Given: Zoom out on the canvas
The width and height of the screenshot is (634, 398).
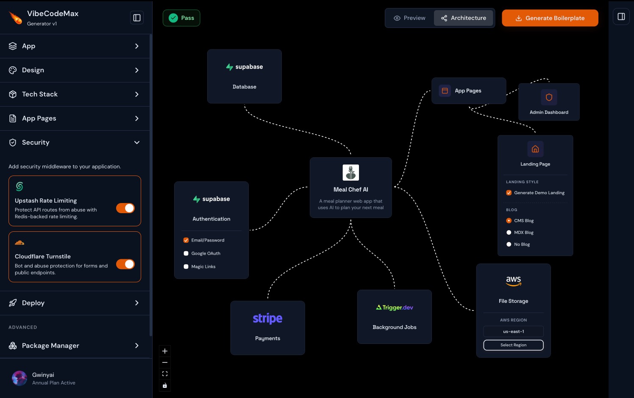Looking at the screenshot, I should [165, 362].
